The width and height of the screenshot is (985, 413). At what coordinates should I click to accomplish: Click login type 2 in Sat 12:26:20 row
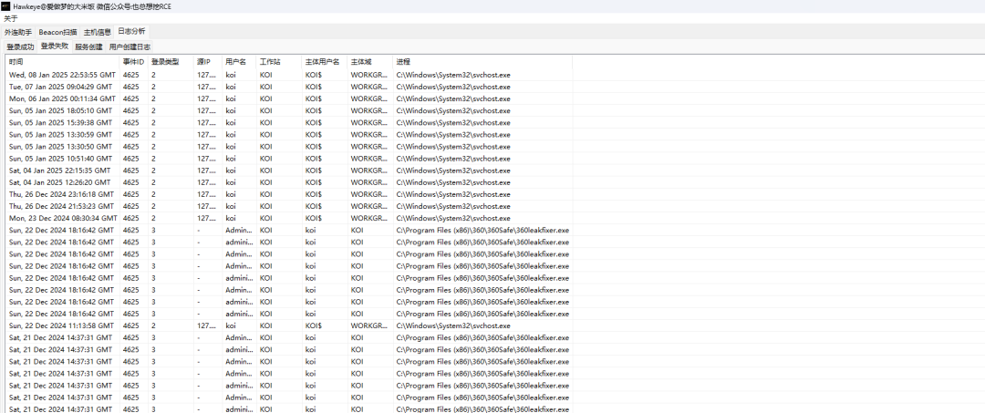pyautogui.click(x=153, y=182)
